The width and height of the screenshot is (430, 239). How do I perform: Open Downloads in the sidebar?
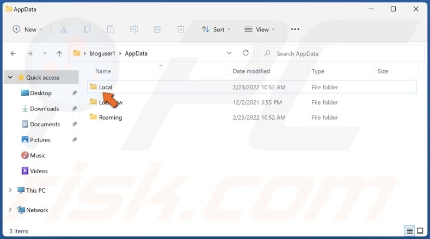click(x=45, y=109)
